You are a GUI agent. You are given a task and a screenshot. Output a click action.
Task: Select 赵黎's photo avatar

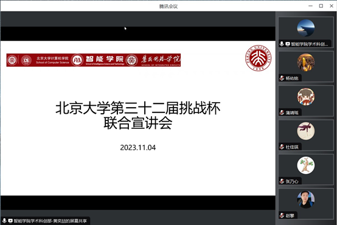point(305,199)
